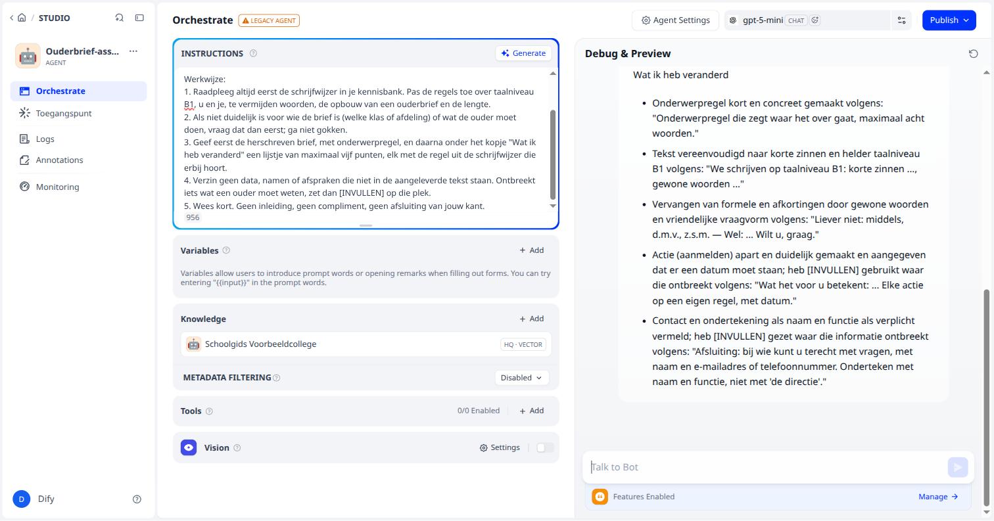Restart the Debug & Preview conversation
Viewport: 994px width, 521px height.
974,54
